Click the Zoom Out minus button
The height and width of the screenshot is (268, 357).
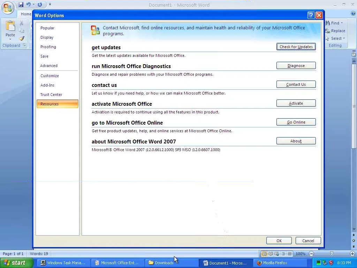[x=311, y=254]
